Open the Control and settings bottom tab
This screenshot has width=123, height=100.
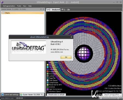tap(10, 95)
